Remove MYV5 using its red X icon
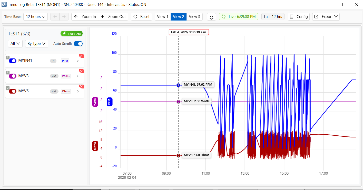Viewport: 363px width, 190px height. point(81,87)
